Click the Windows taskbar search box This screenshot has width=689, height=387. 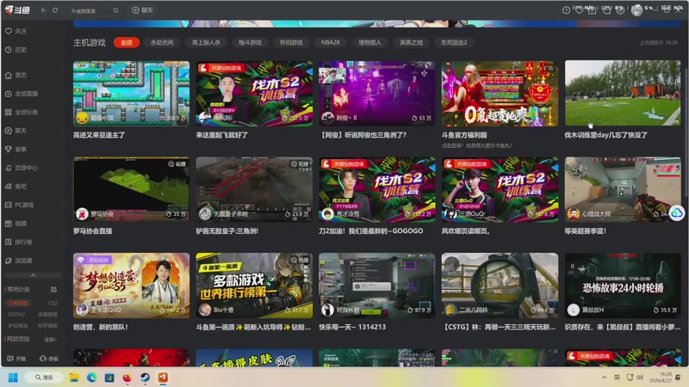pyautogui.click(x=44, y=378)
